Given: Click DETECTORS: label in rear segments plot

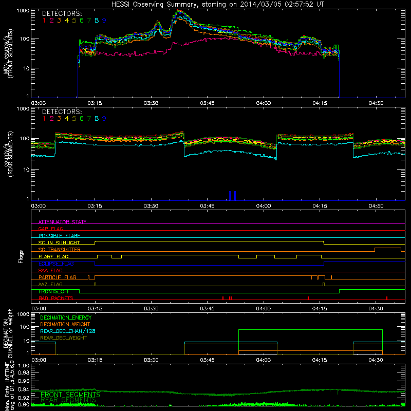Looking at the screenshot, I should click(62, 111).
